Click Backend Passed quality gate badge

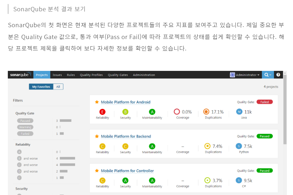[265, 136]
